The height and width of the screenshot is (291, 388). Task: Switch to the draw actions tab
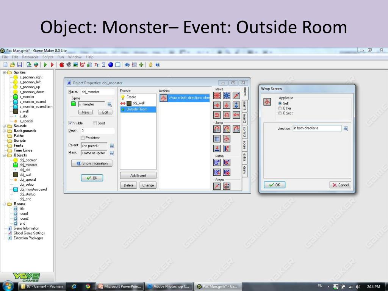244,170
